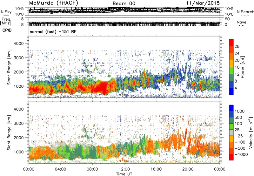Click the date '11/Mar/2015'
Screen dimensions: 254x176
pyautogui.click(x=203, y=3)
